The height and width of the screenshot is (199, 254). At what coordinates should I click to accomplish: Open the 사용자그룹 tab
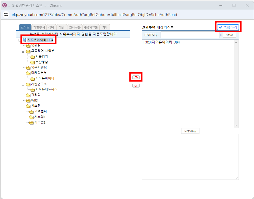[x=91, y=27]
